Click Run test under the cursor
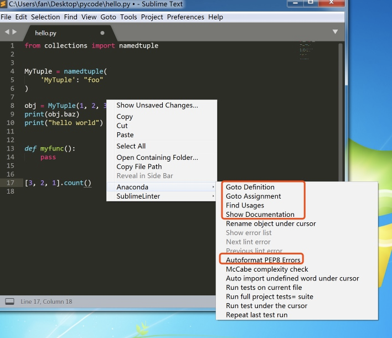This screenshot has width=392, height=338. click(x=297, y=306)
